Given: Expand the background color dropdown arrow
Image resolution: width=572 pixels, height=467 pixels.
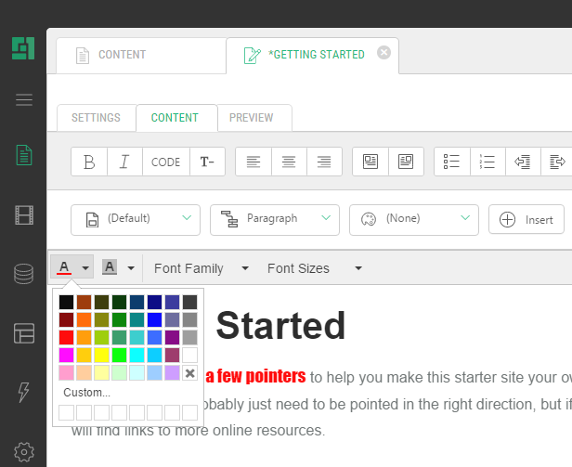Looking at the screenshot, I should (x=131, y=268).
